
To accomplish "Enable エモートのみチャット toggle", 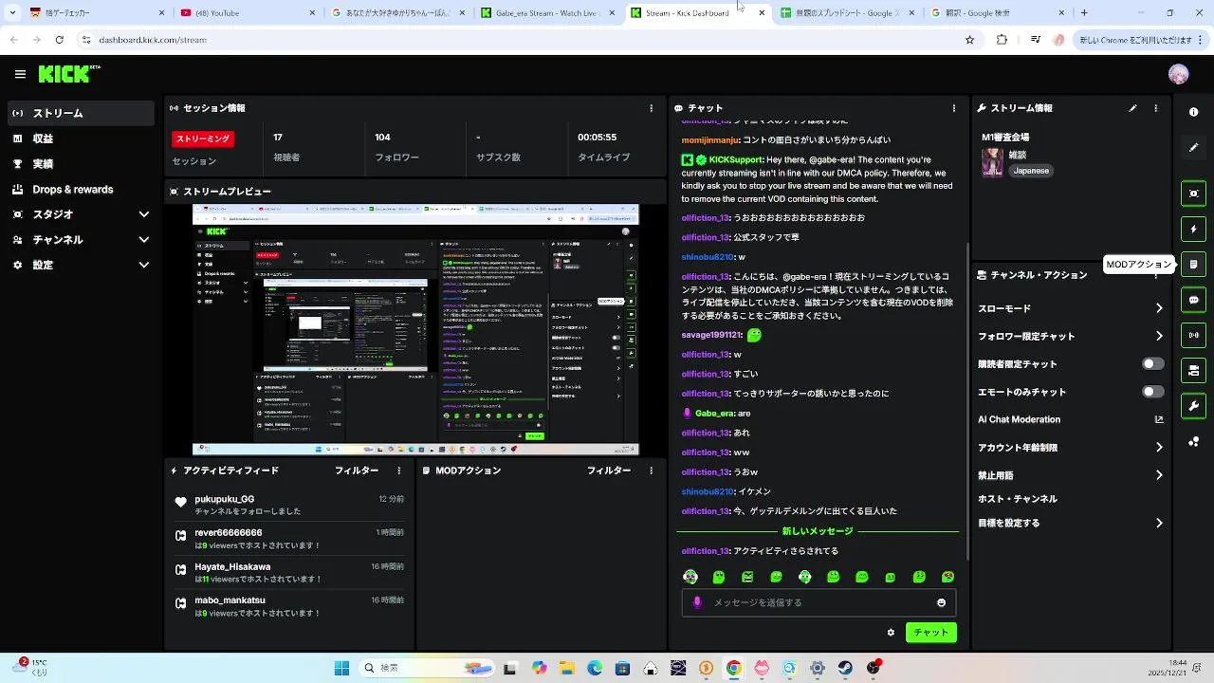I will pos(1152,392).
